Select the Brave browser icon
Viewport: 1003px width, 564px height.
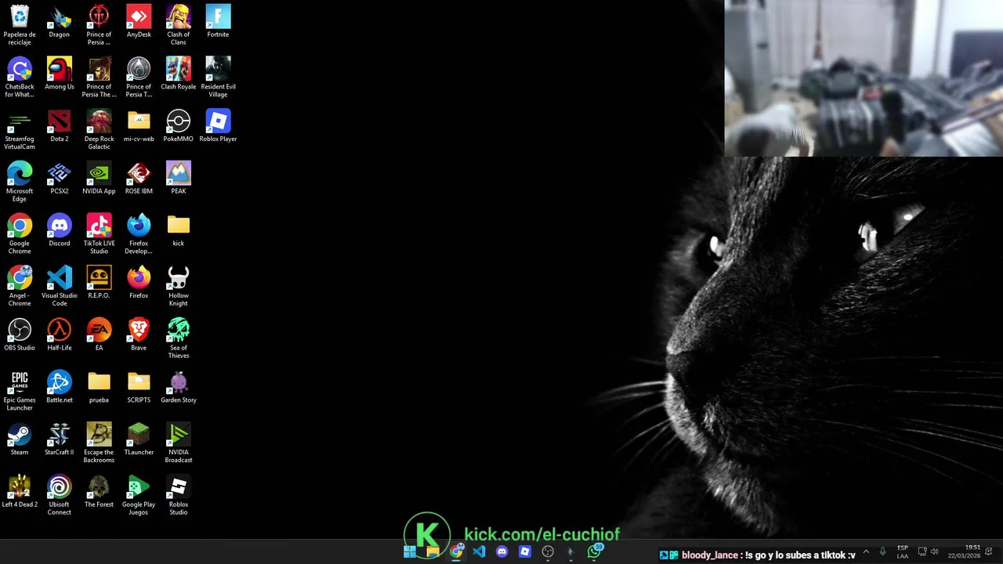[x=139, y=335]
